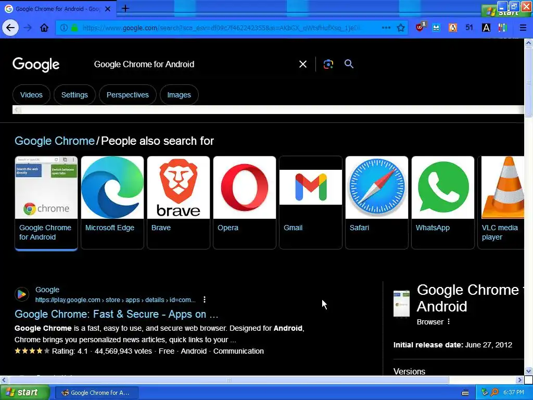Clear the Google search box with X

pyautogui.click(x=302, y=64)
